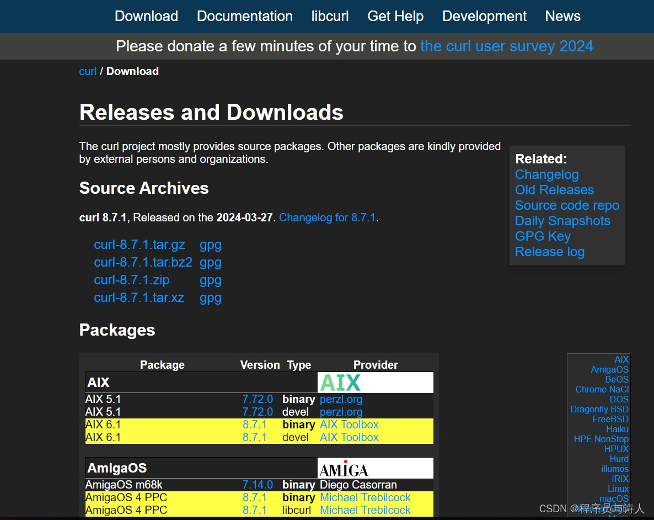
Task: Select the Diego Casorran provider text
Action: point(358,485)
